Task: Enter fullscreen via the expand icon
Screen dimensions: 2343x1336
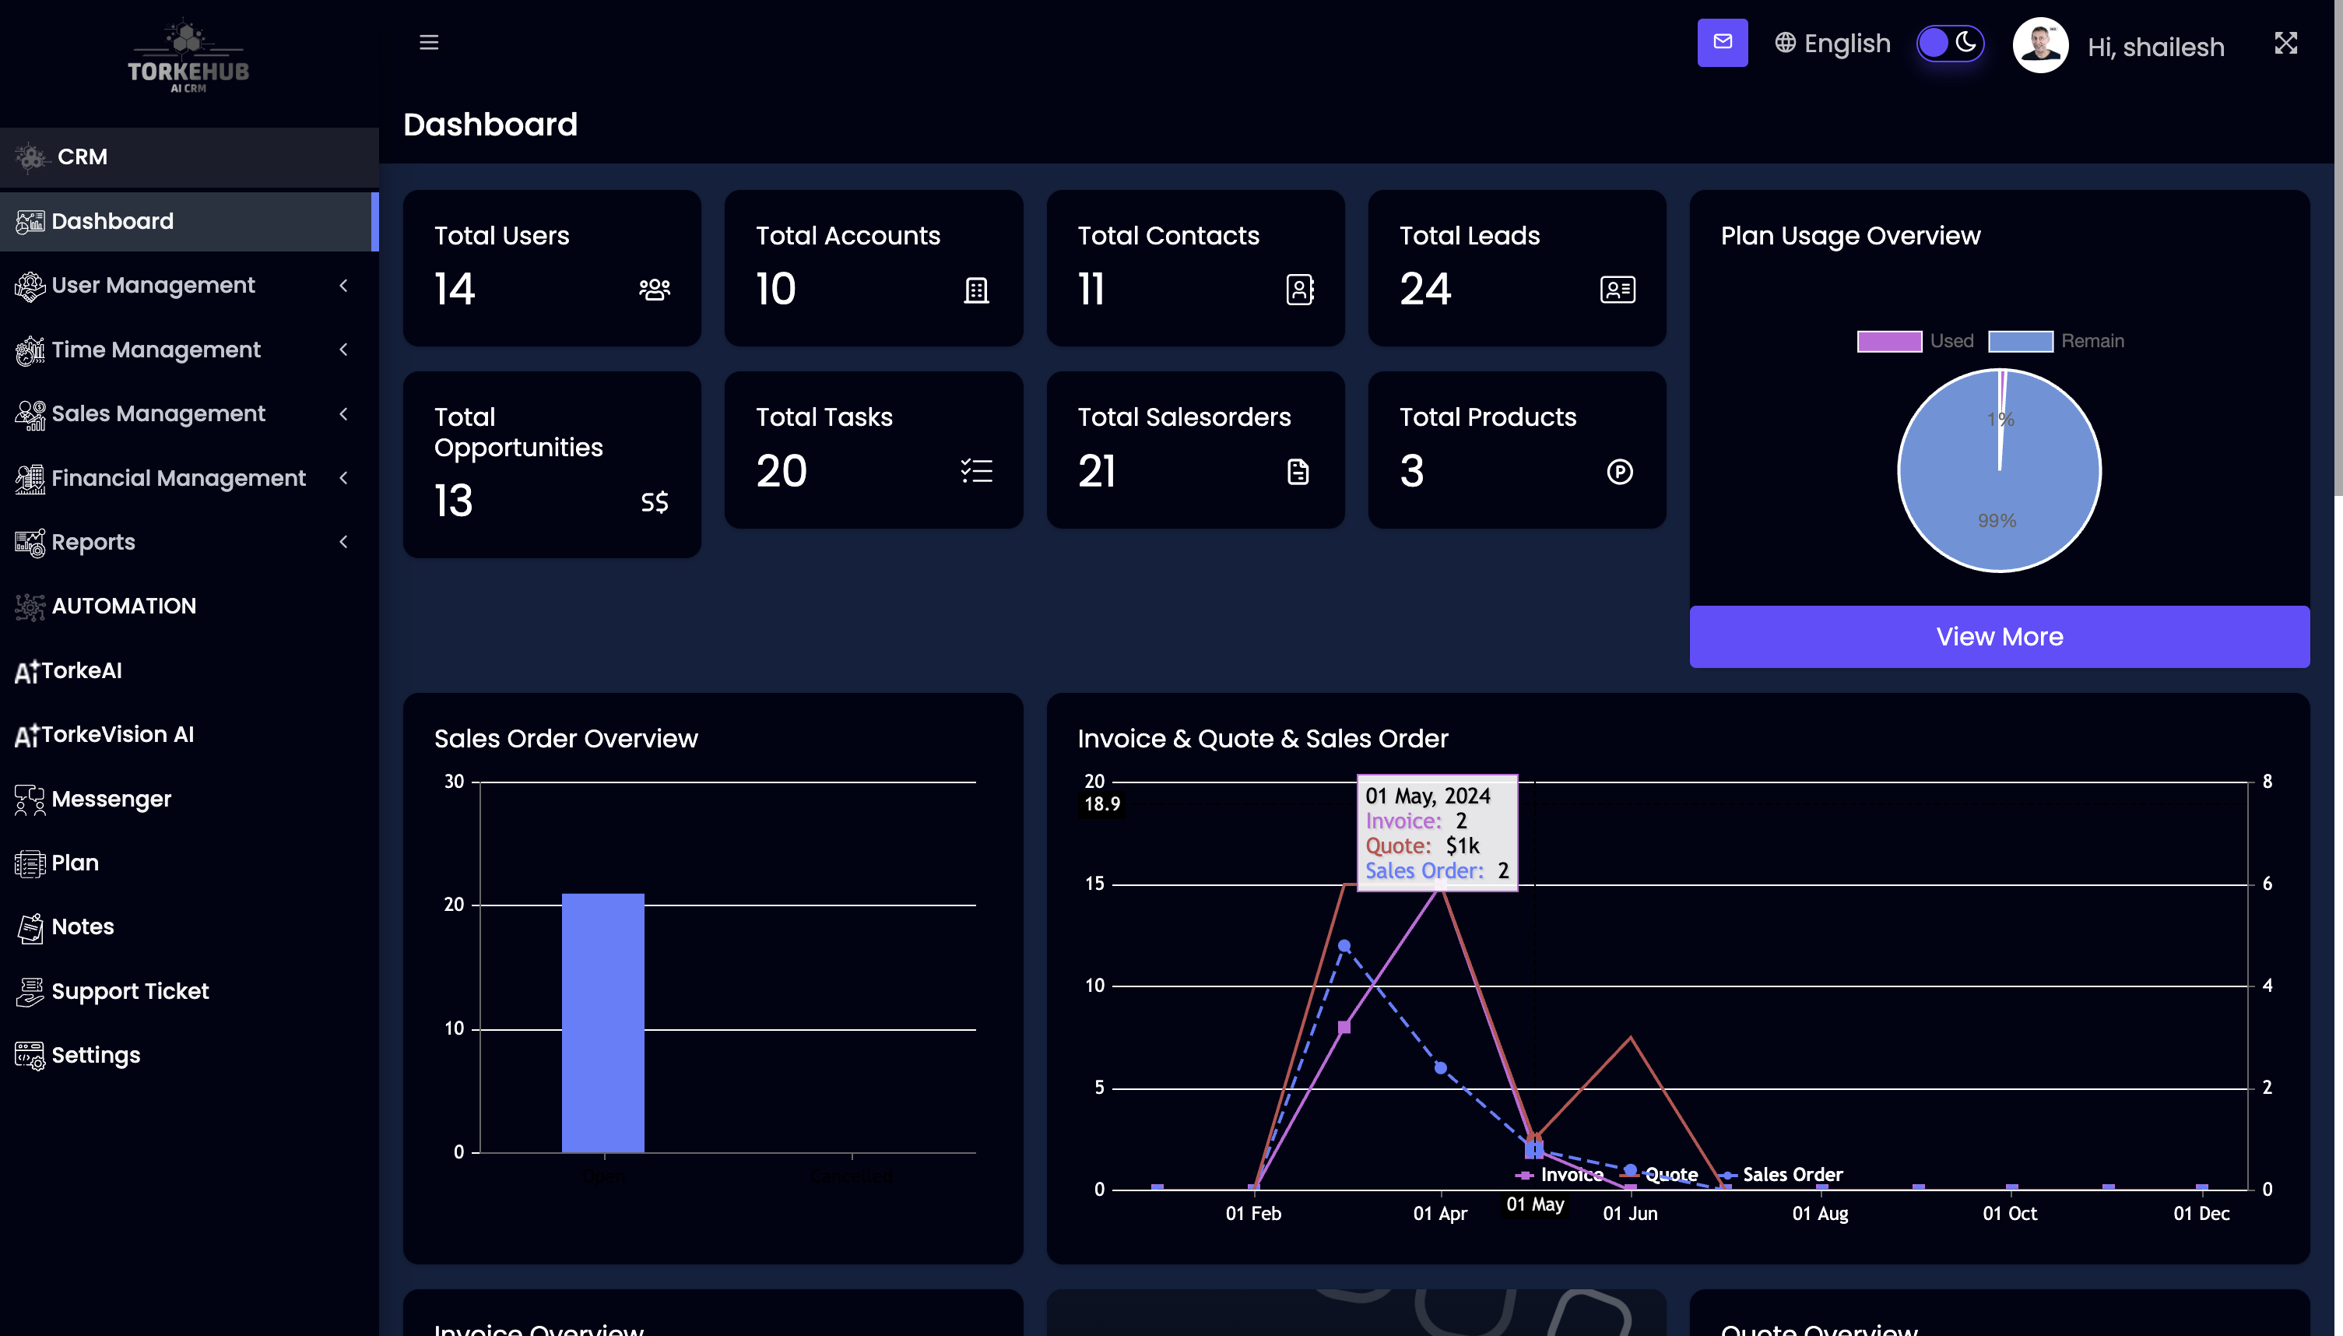Action: point(2287,42)
